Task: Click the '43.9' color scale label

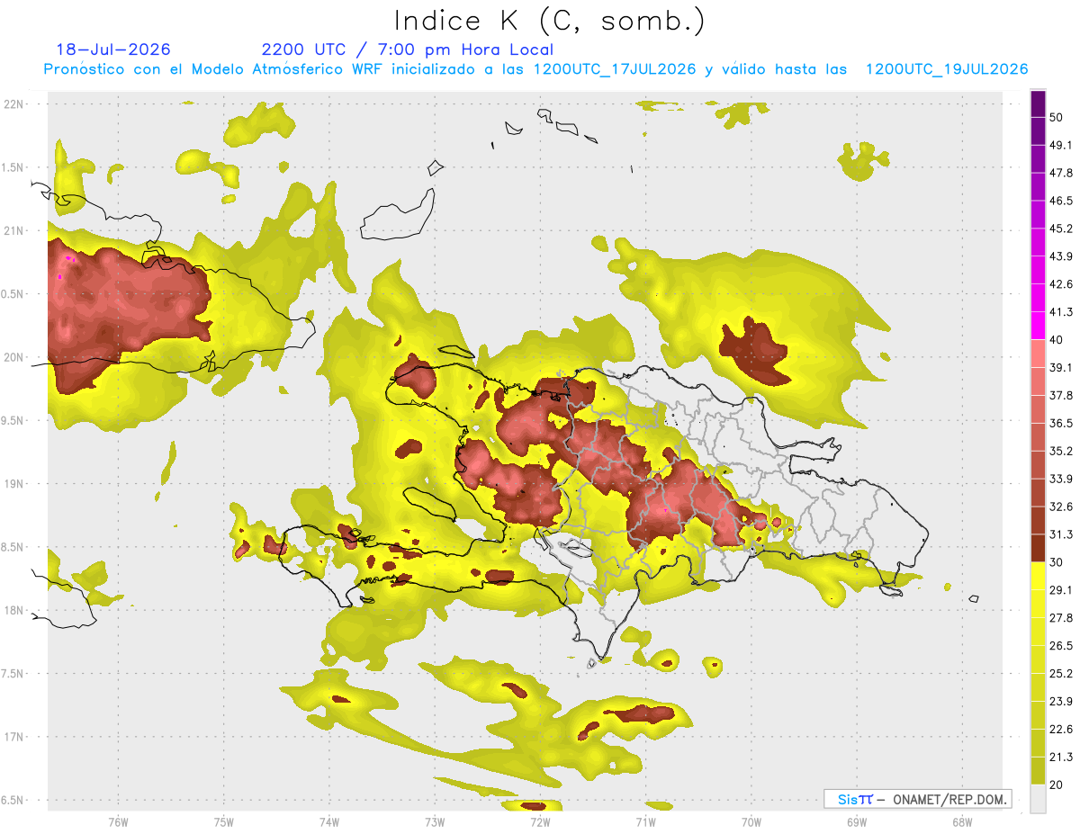Action: (x=1061, y=256)
